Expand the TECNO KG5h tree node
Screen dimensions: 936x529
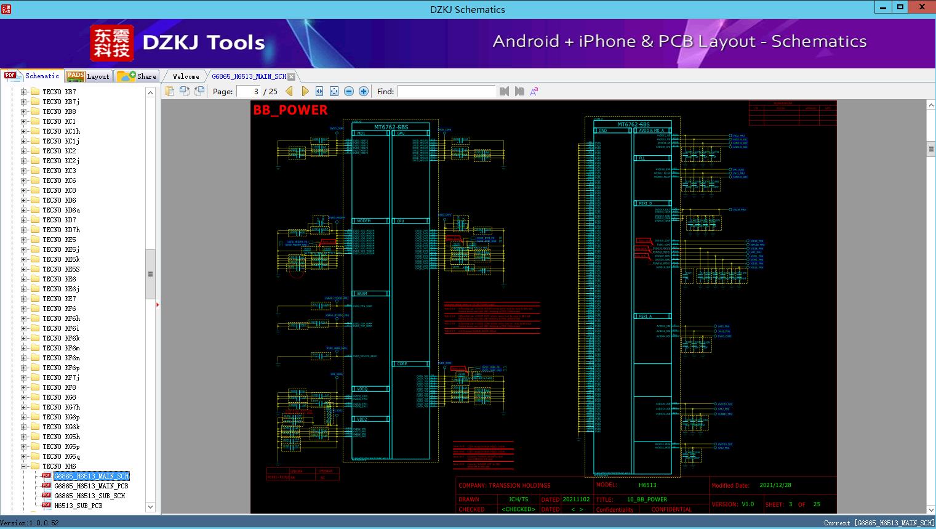pyautogui.click(x=23, y=437)
